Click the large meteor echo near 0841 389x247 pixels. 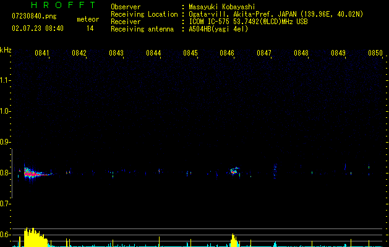click(x=36, y=173)
